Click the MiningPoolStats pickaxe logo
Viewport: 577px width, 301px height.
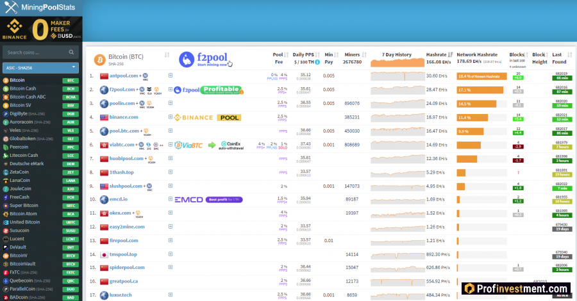[x=11, y=7]
